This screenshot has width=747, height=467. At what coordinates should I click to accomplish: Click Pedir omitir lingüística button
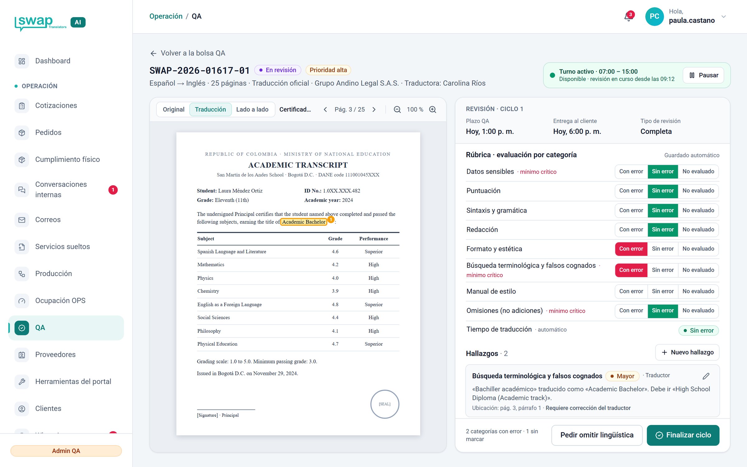click(x=597, y=435)
